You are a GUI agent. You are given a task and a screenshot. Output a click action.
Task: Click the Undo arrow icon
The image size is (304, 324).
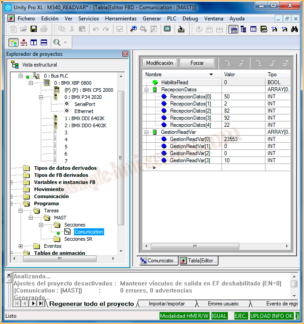pos(96,29)
